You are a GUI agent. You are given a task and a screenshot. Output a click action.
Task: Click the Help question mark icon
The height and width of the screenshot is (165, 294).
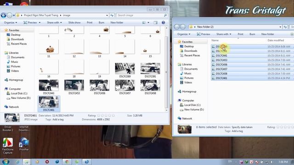tap(164, 22)
